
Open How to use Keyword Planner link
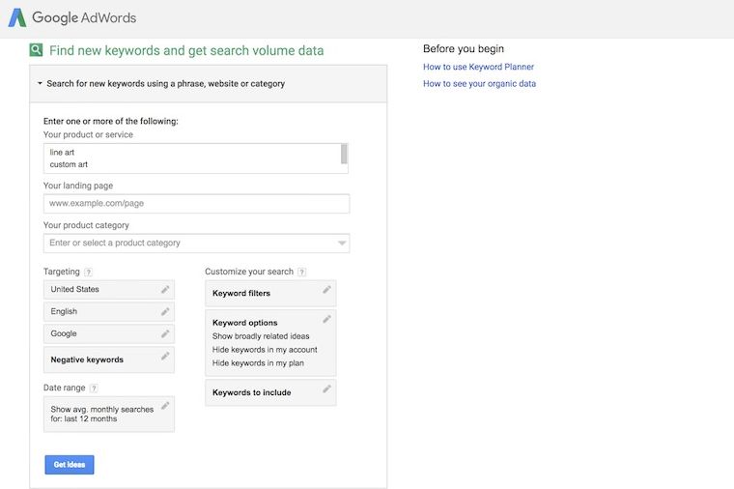(x=478, y=67)
